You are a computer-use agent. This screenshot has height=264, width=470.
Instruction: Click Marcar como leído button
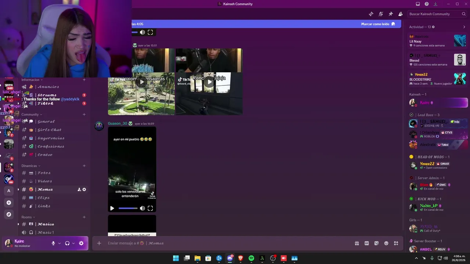tap(378, 24)
